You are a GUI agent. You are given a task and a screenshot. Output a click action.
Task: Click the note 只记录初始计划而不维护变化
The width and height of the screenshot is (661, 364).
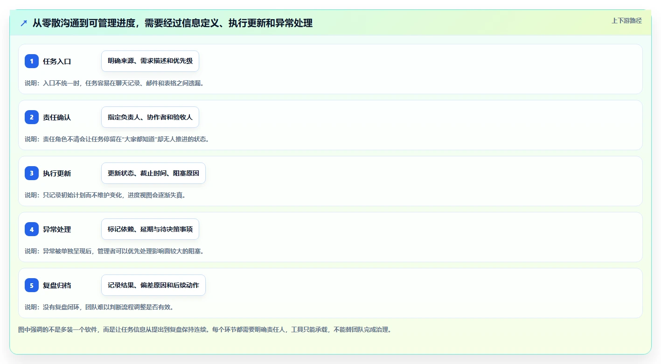(105, 195)
